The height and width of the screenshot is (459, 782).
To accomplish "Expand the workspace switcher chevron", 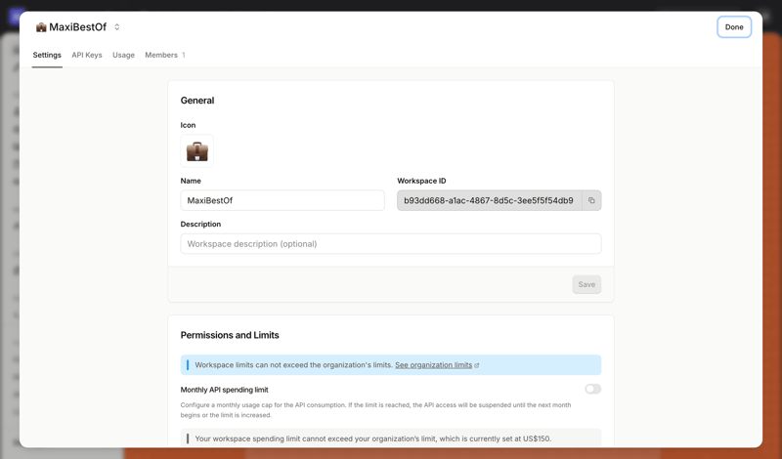I will click(117, 27).
